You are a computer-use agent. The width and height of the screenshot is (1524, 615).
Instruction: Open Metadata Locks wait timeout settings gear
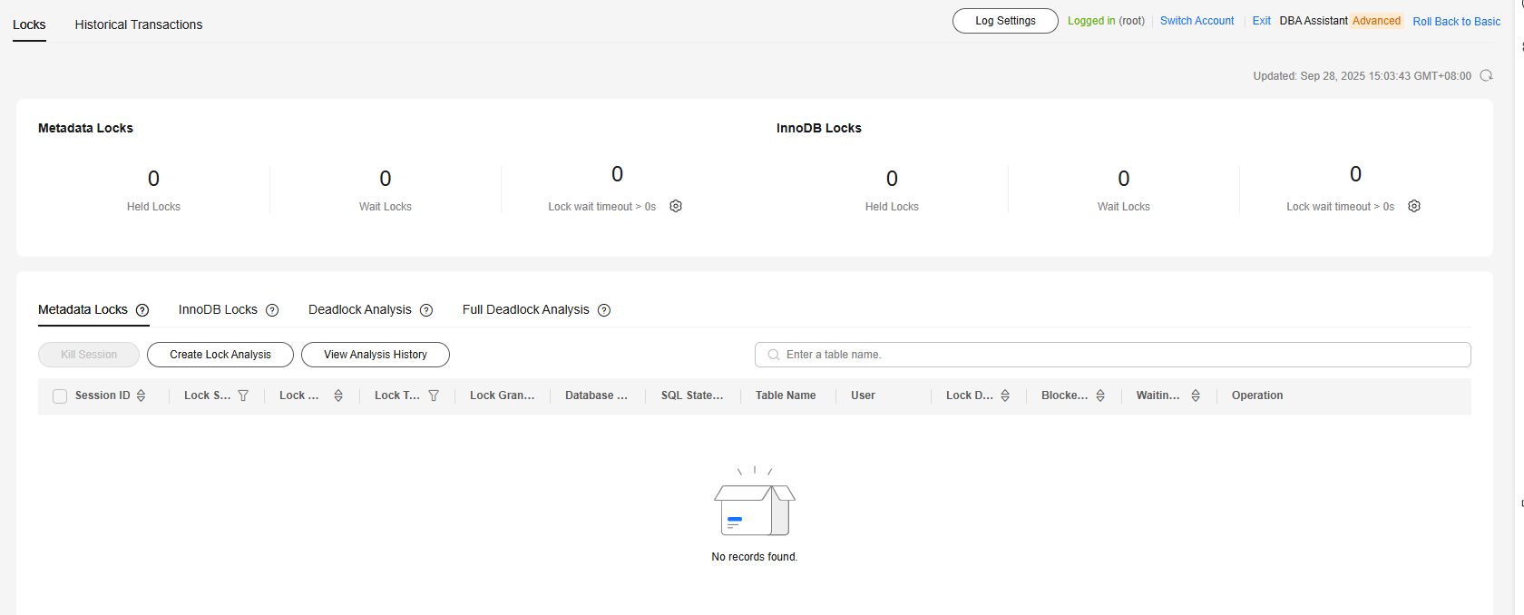[x=676, y=206]
